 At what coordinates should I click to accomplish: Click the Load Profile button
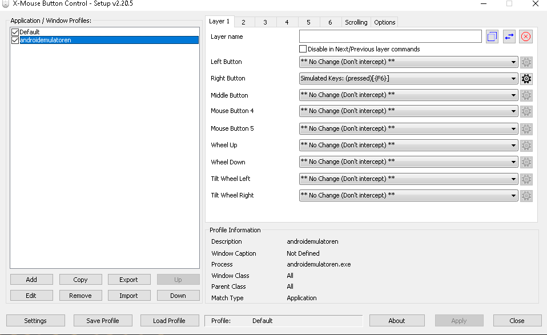[169, 321]
